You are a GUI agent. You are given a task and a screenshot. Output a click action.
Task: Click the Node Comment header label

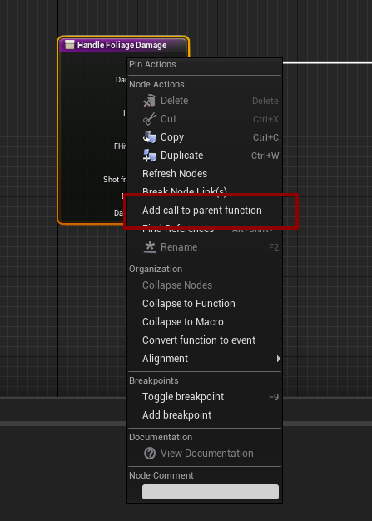[x=161, y=475]
